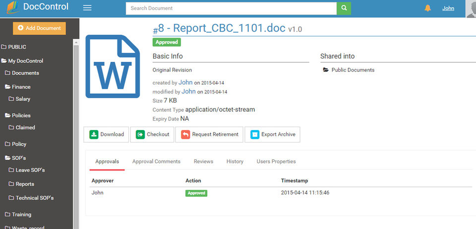Click the Public Documents folder icon

tap(326, 70)
